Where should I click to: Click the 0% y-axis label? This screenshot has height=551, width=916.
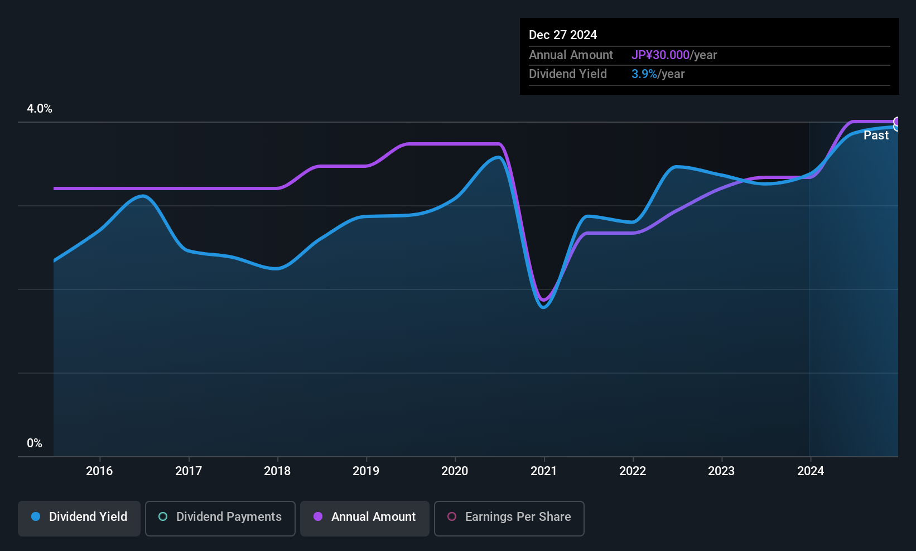tap(35, 443)
